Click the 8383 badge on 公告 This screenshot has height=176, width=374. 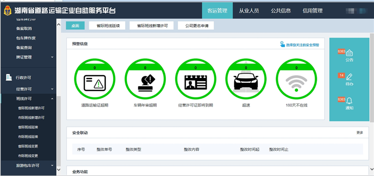point(341,51)
